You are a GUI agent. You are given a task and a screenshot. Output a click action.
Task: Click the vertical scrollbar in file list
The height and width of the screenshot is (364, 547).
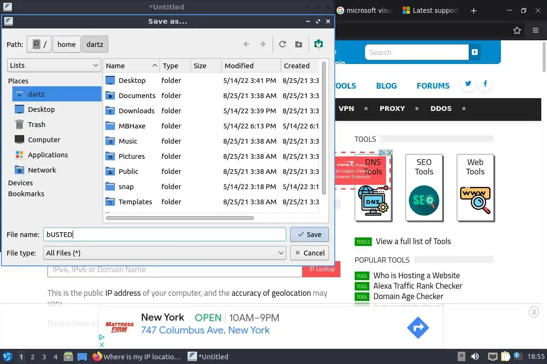click(x=324, y=128)
